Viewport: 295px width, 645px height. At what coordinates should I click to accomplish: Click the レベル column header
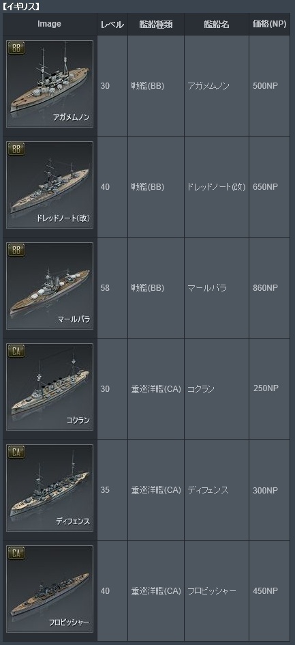[x=112, y=25]
